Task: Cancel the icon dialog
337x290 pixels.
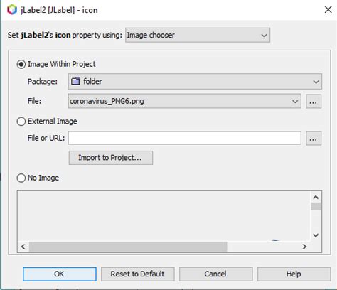Action: (x=215, y=274)
